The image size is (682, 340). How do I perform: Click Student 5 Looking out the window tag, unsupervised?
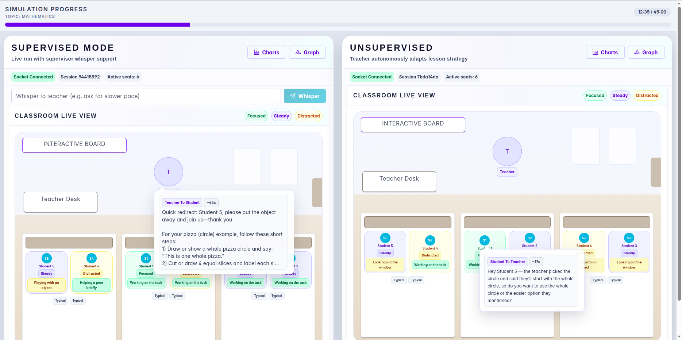[x=385, y=265]
